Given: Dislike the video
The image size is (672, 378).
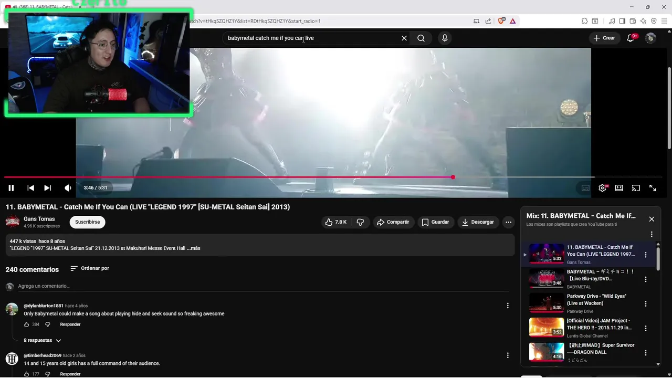Looking at the screenshot, I should pyautogui.click(x=360, y=222).
